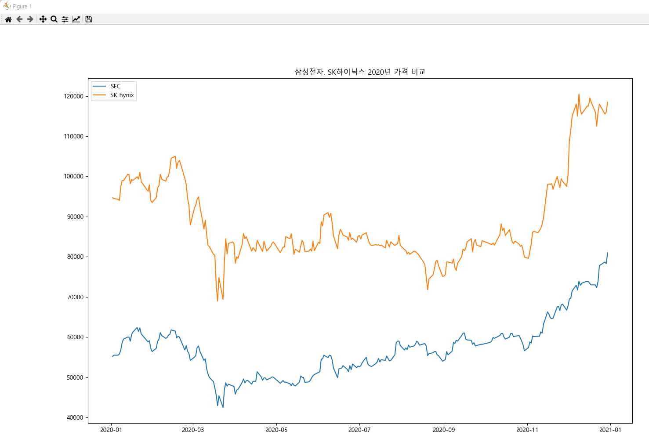Click the chart title 삼성전자, SK하이닉스 2020년 가격 비교
This screenshot has height=435, width=649.
pyautogui.click(x=360, y=72)
